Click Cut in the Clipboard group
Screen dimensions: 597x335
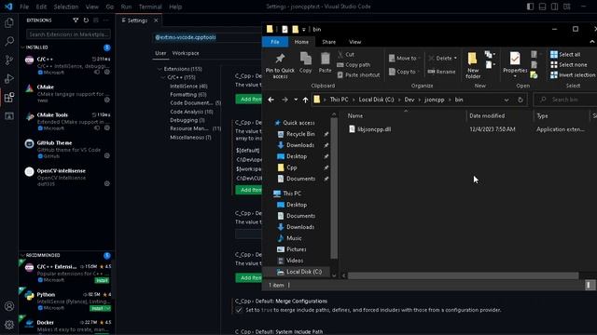pyautogui.click(x=346, y=54)
